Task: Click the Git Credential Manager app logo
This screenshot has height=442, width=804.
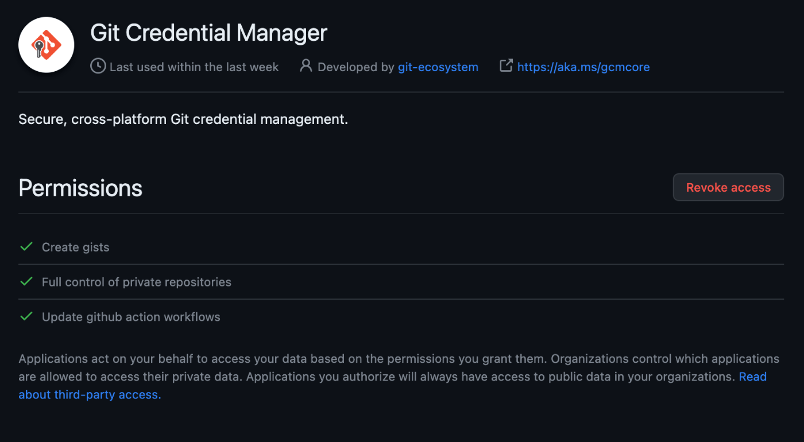Action: coord(47,45)
